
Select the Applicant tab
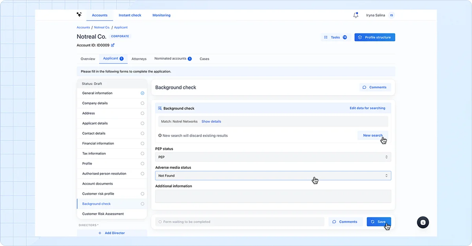tap(113, 59)
